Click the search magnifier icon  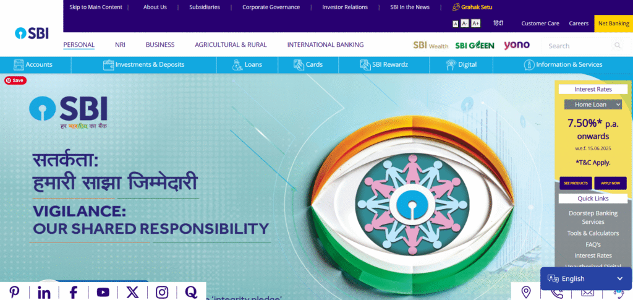tap(618, 46)
